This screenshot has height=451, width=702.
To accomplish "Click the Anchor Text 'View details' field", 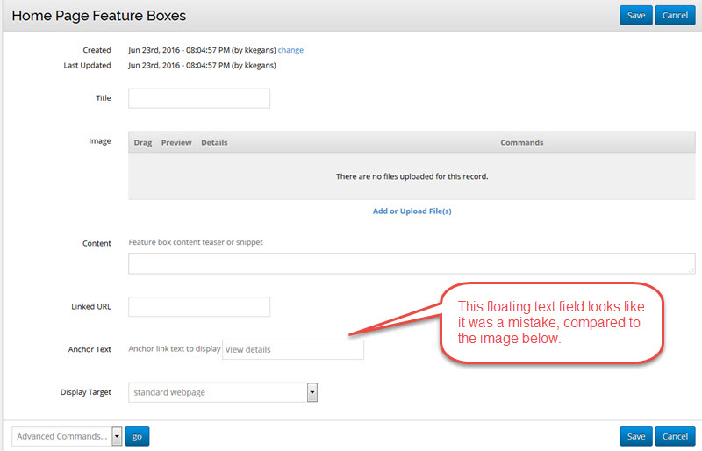I will (x=292, y=349).
